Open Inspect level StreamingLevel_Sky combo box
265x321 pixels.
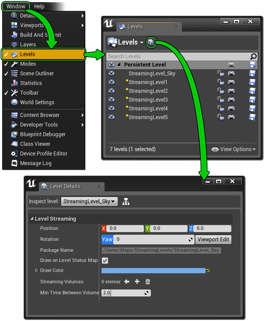point(89,201)
